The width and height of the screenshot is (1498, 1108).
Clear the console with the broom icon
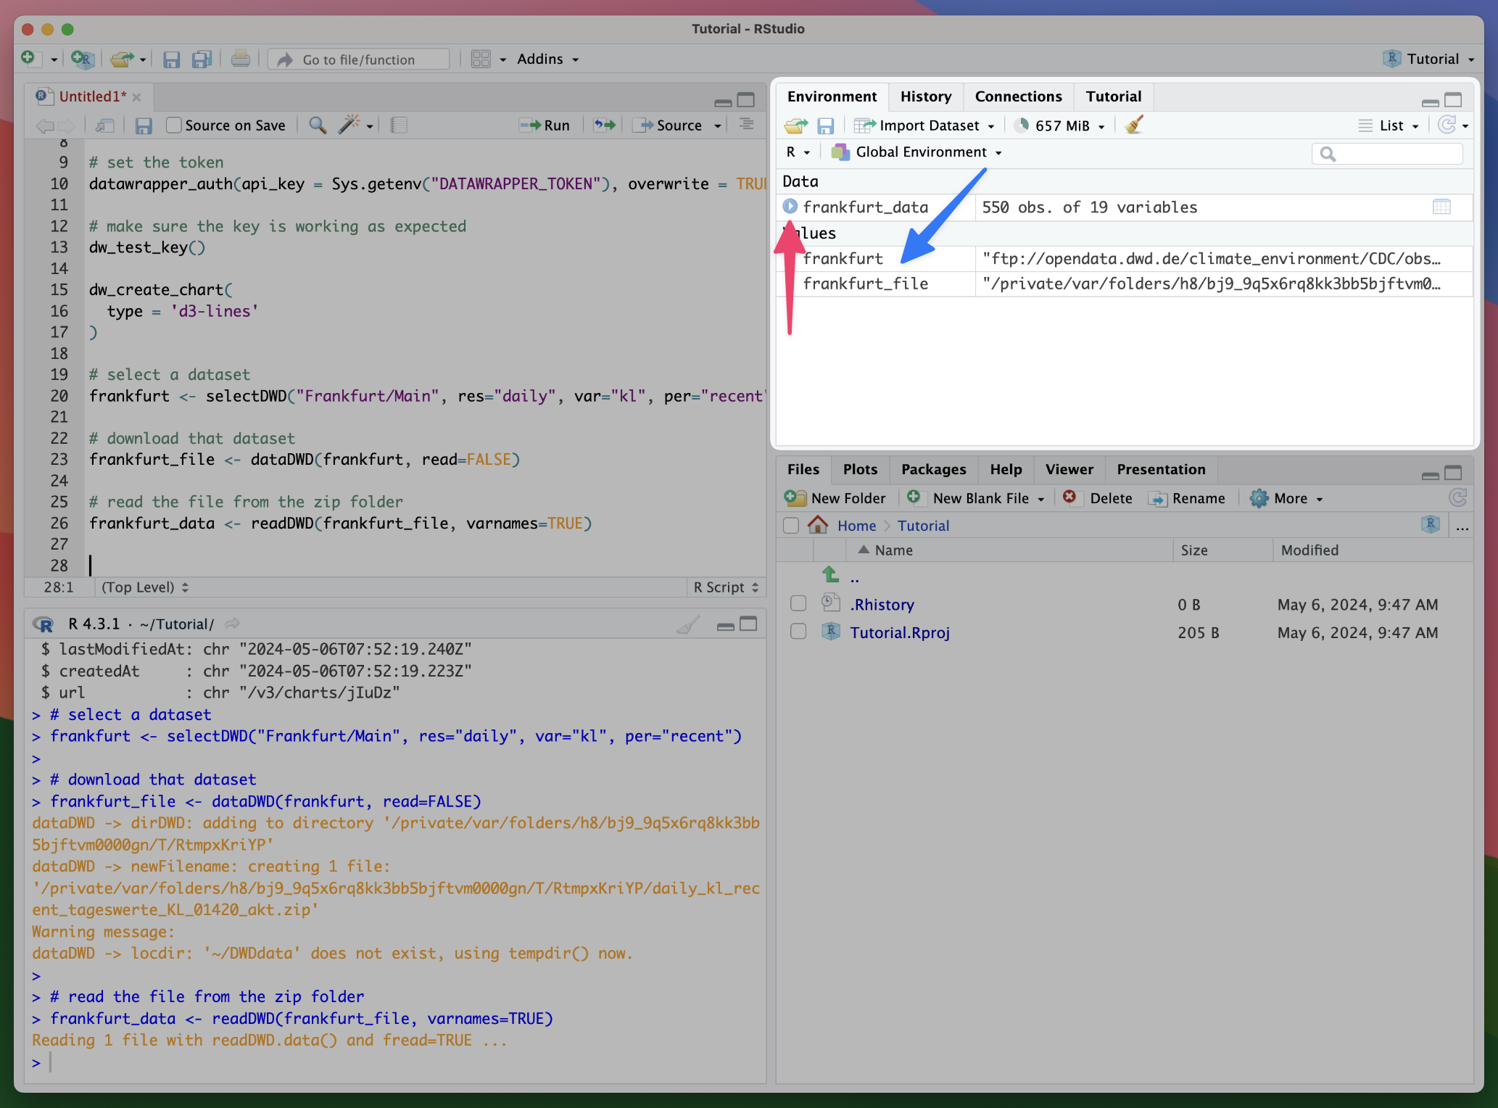pos(688,624)
